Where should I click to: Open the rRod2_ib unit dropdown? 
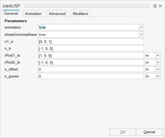[158, 62]
